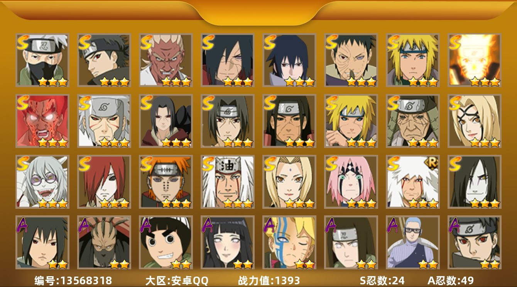Screen dimensions: 517x287
Task: Select the A-rank ninja with round glasses
Action: (x=413, y=242)
